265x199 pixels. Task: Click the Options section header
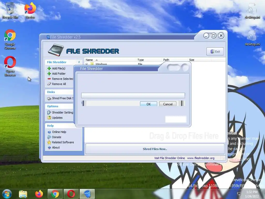coord(53,106)
